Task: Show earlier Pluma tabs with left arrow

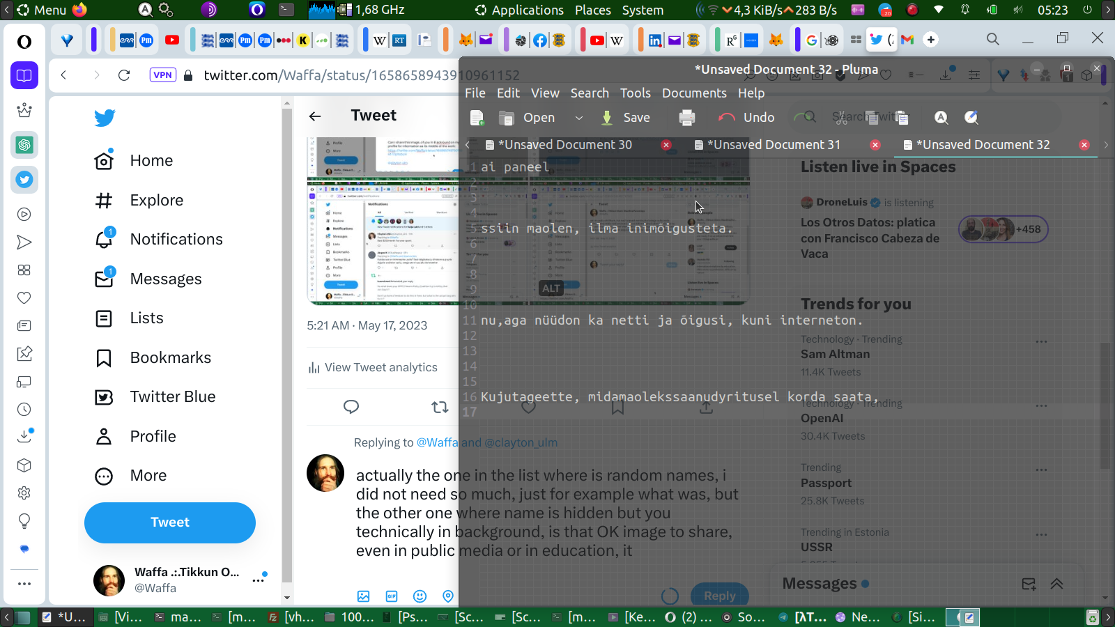Action: pyautogui.click(x=468, y=145)
